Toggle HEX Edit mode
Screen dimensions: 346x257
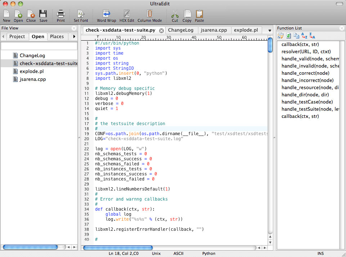point(127,16)
